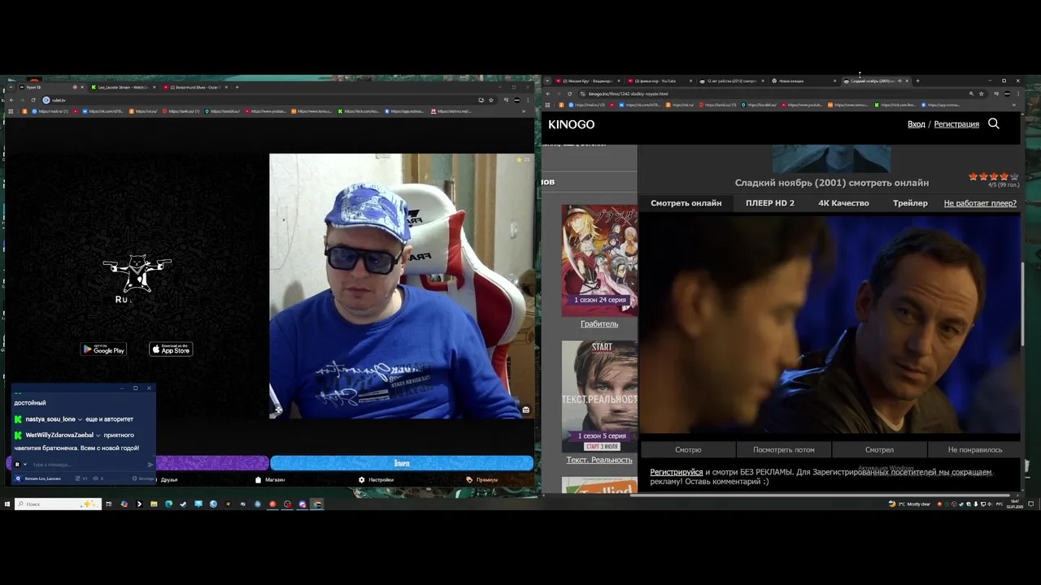Switch to the 4К Качество tab
This screenshot has height=585, width=1041.
[843, 203]
